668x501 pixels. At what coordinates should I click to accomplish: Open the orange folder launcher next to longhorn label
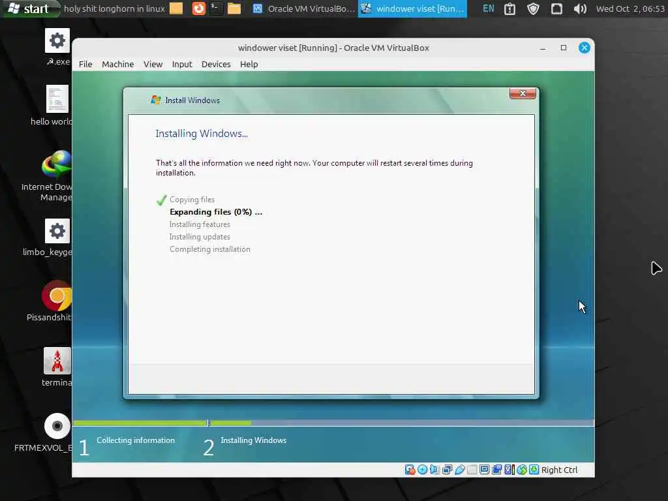click(x=176, y=8)
